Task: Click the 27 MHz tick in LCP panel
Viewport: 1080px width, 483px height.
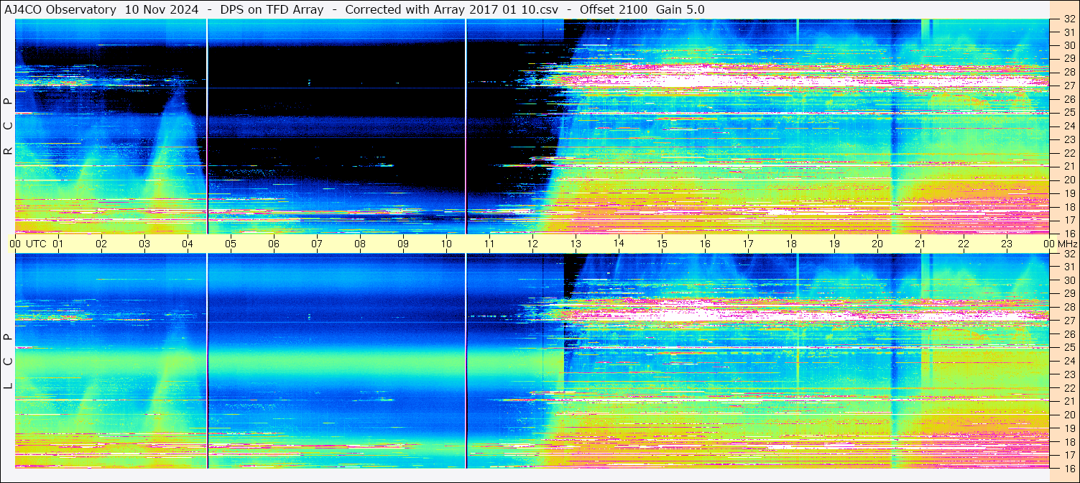Action: click(1069, 321)
